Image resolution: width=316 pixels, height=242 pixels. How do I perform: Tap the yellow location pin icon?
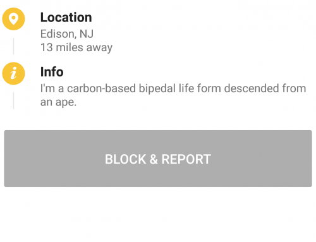click(x=13, y=19)
